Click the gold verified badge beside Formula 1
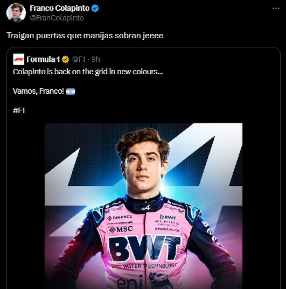The image size is (286, 289). (x=65, y=60)
